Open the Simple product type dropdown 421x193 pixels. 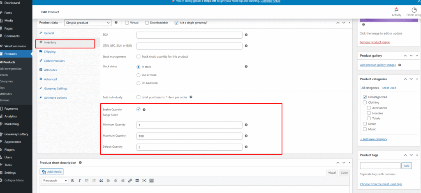coord(88,23)
